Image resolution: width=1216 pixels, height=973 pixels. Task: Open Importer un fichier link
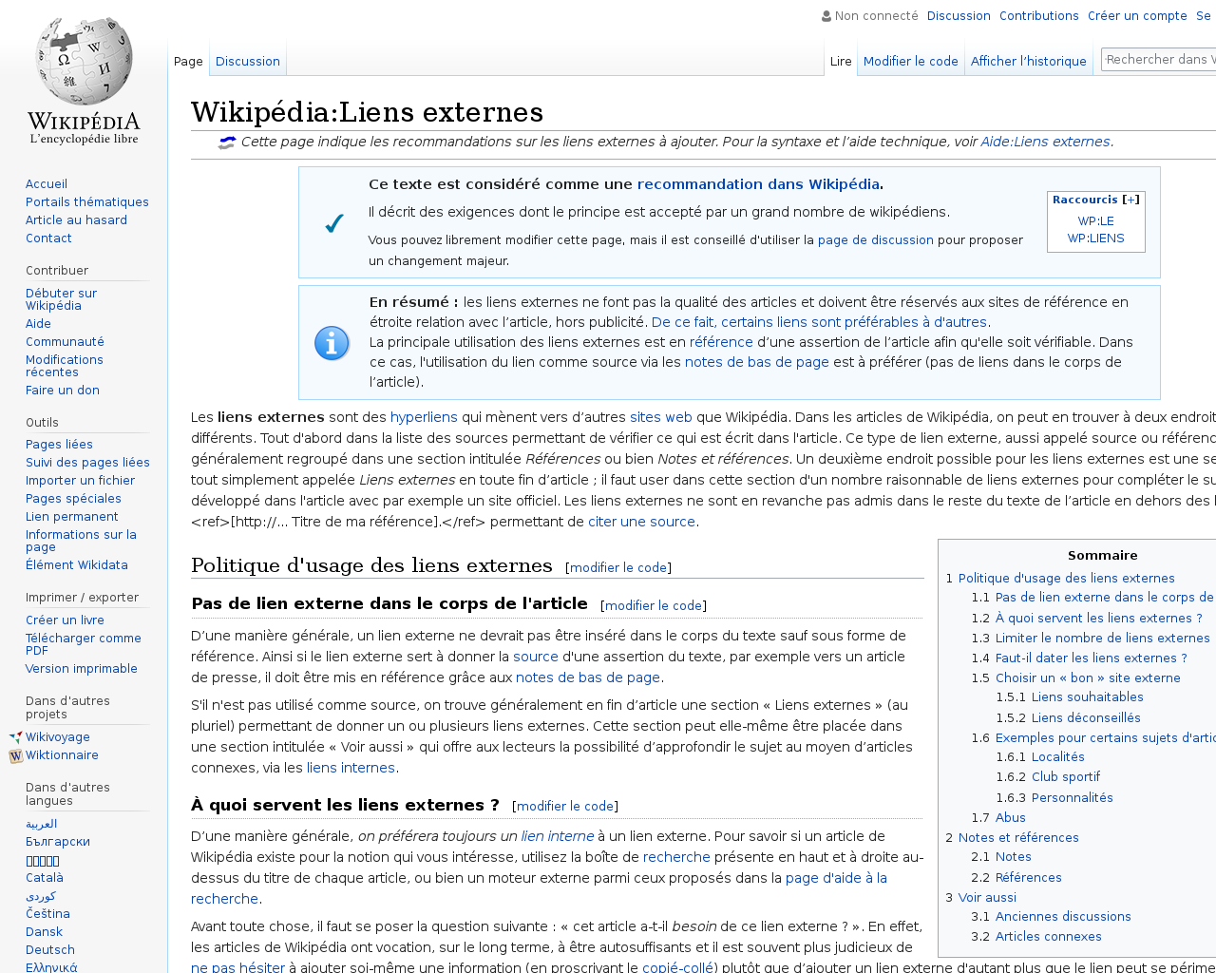click(x=80, y=481)
